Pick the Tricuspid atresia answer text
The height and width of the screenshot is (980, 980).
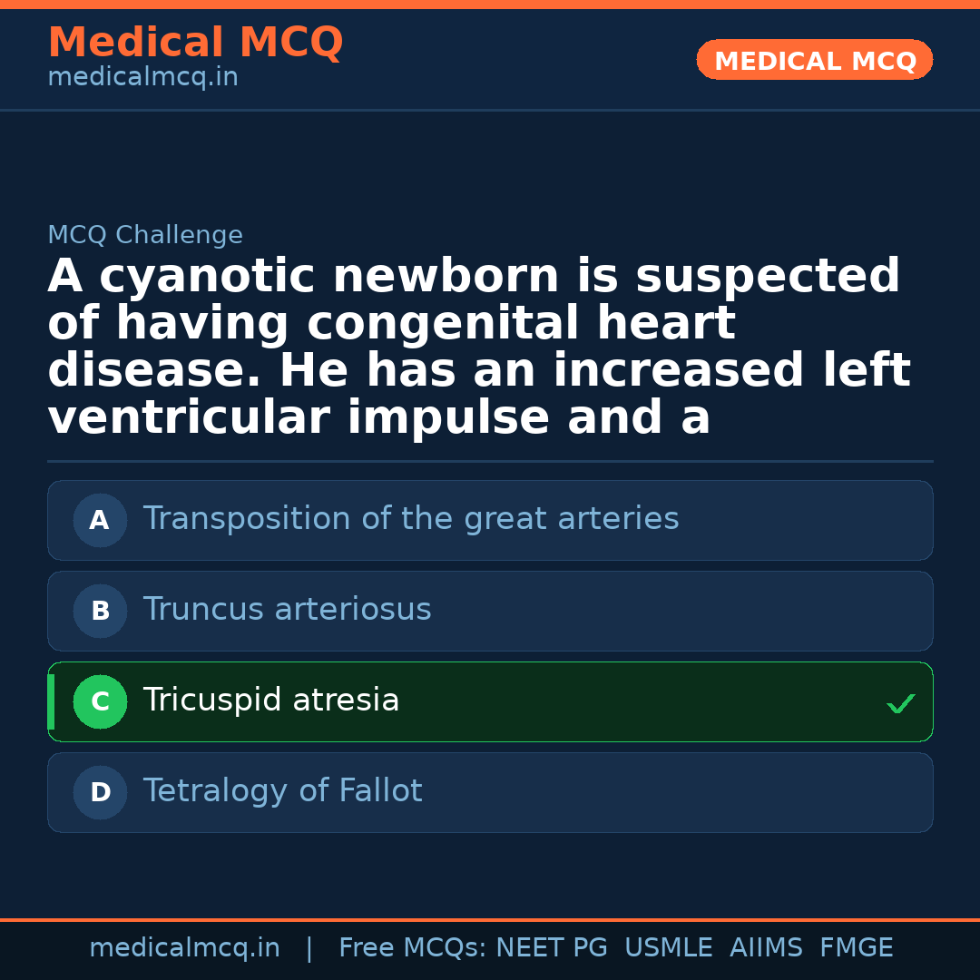click(x=270, y=701)
